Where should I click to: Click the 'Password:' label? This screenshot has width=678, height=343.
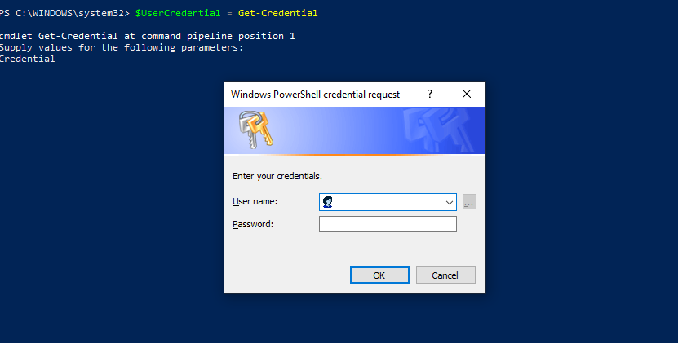click(253, 224)
